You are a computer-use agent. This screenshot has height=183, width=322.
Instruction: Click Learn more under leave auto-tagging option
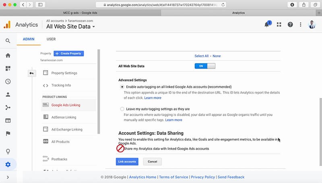click(173, 120)
